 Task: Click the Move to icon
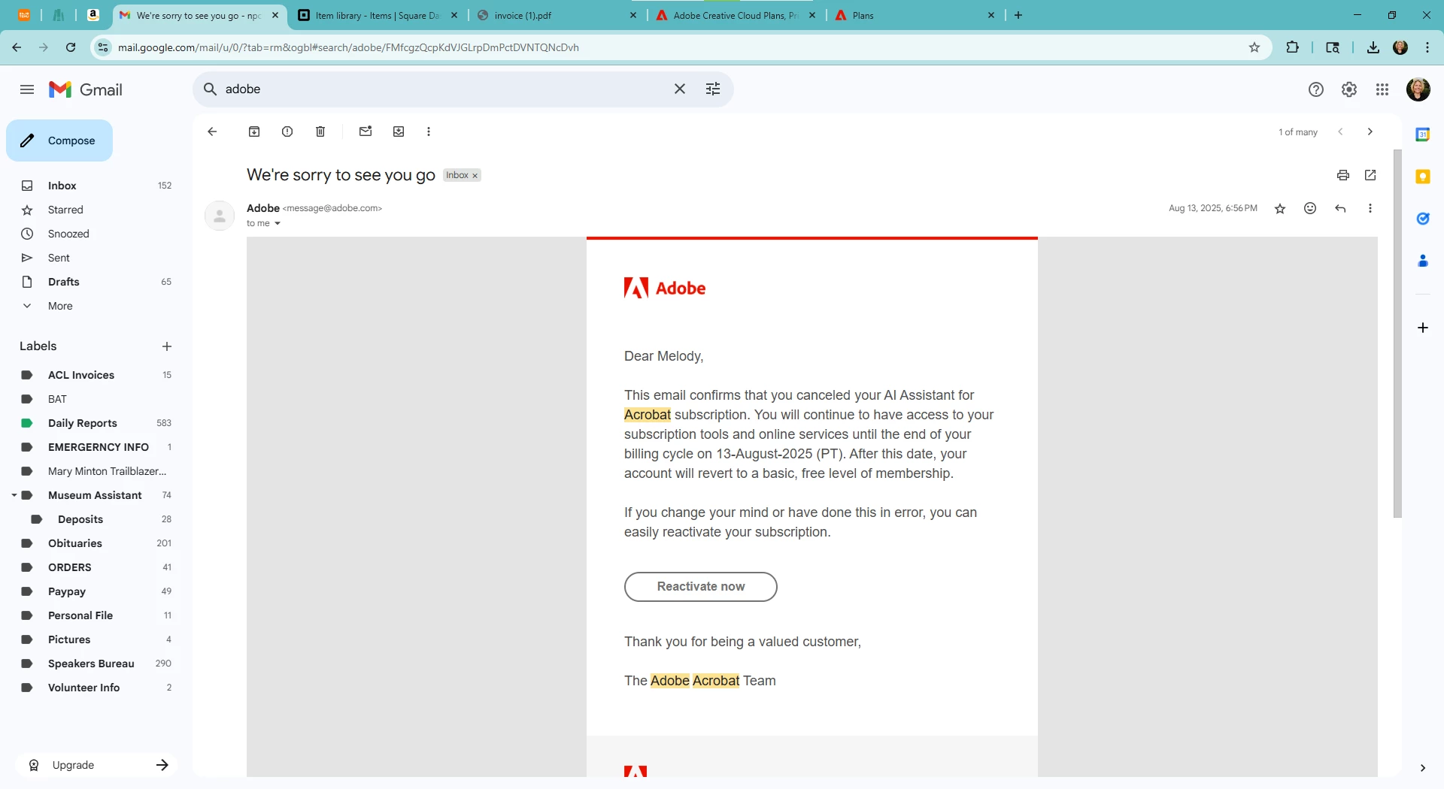point(399,131)
